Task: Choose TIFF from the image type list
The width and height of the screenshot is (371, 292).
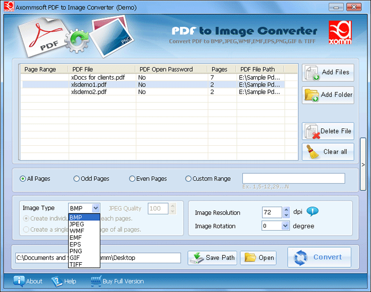Action: (x=84, y=264)
